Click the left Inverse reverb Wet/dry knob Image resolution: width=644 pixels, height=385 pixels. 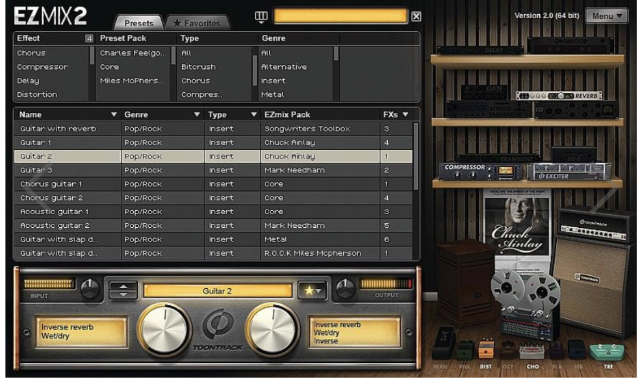(x=165, y=329)
